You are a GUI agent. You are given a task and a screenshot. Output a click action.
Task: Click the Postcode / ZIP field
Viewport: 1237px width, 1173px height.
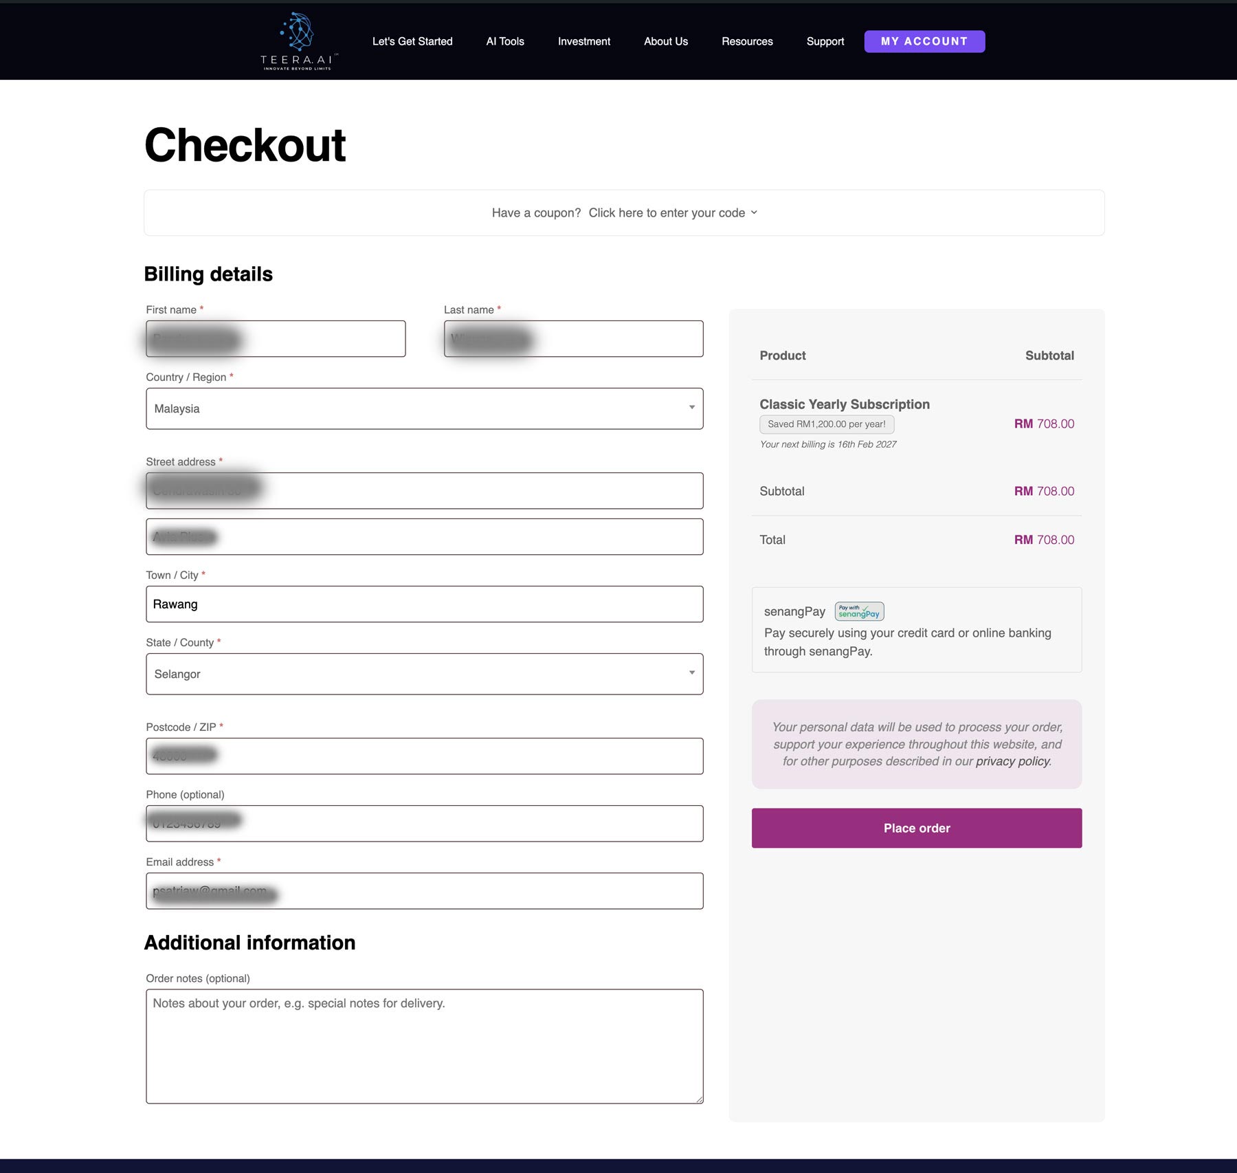424,756
